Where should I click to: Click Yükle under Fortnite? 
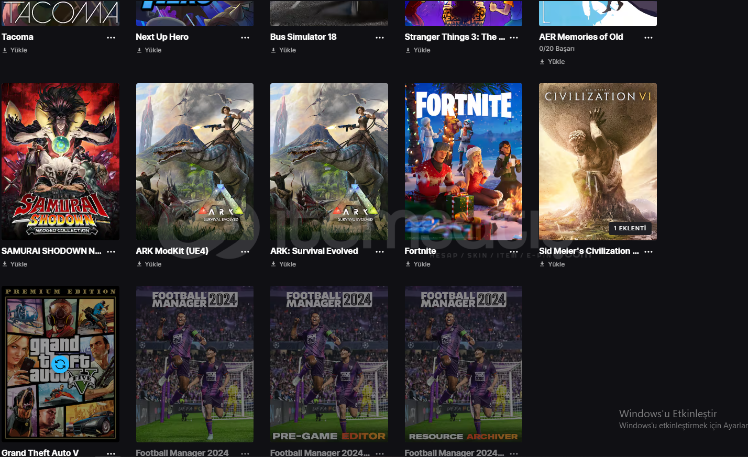[418, 264]
